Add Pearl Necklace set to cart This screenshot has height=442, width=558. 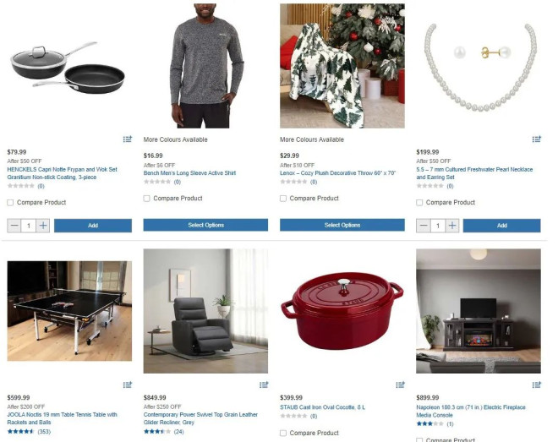[x=501, y=226]
